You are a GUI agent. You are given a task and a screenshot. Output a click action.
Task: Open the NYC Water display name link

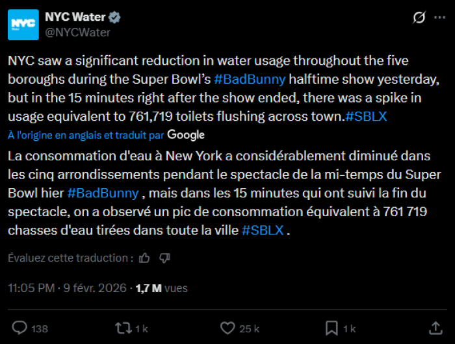pos(75,18)
